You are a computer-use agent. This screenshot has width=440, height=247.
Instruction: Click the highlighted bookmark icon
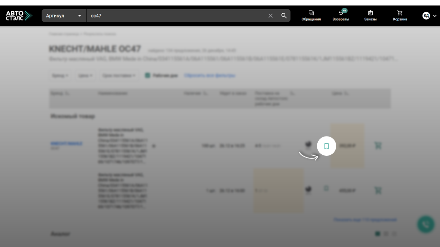326,146
